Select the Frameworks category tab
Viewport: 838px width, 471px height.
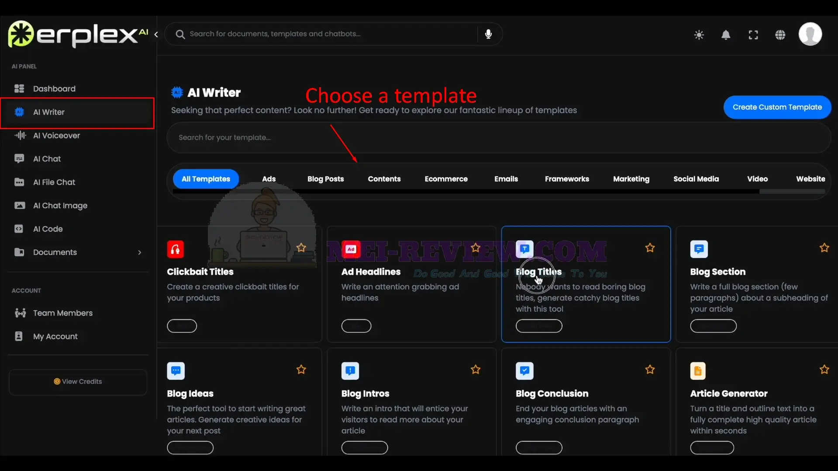pyautogui.click(x=567, y=179)
